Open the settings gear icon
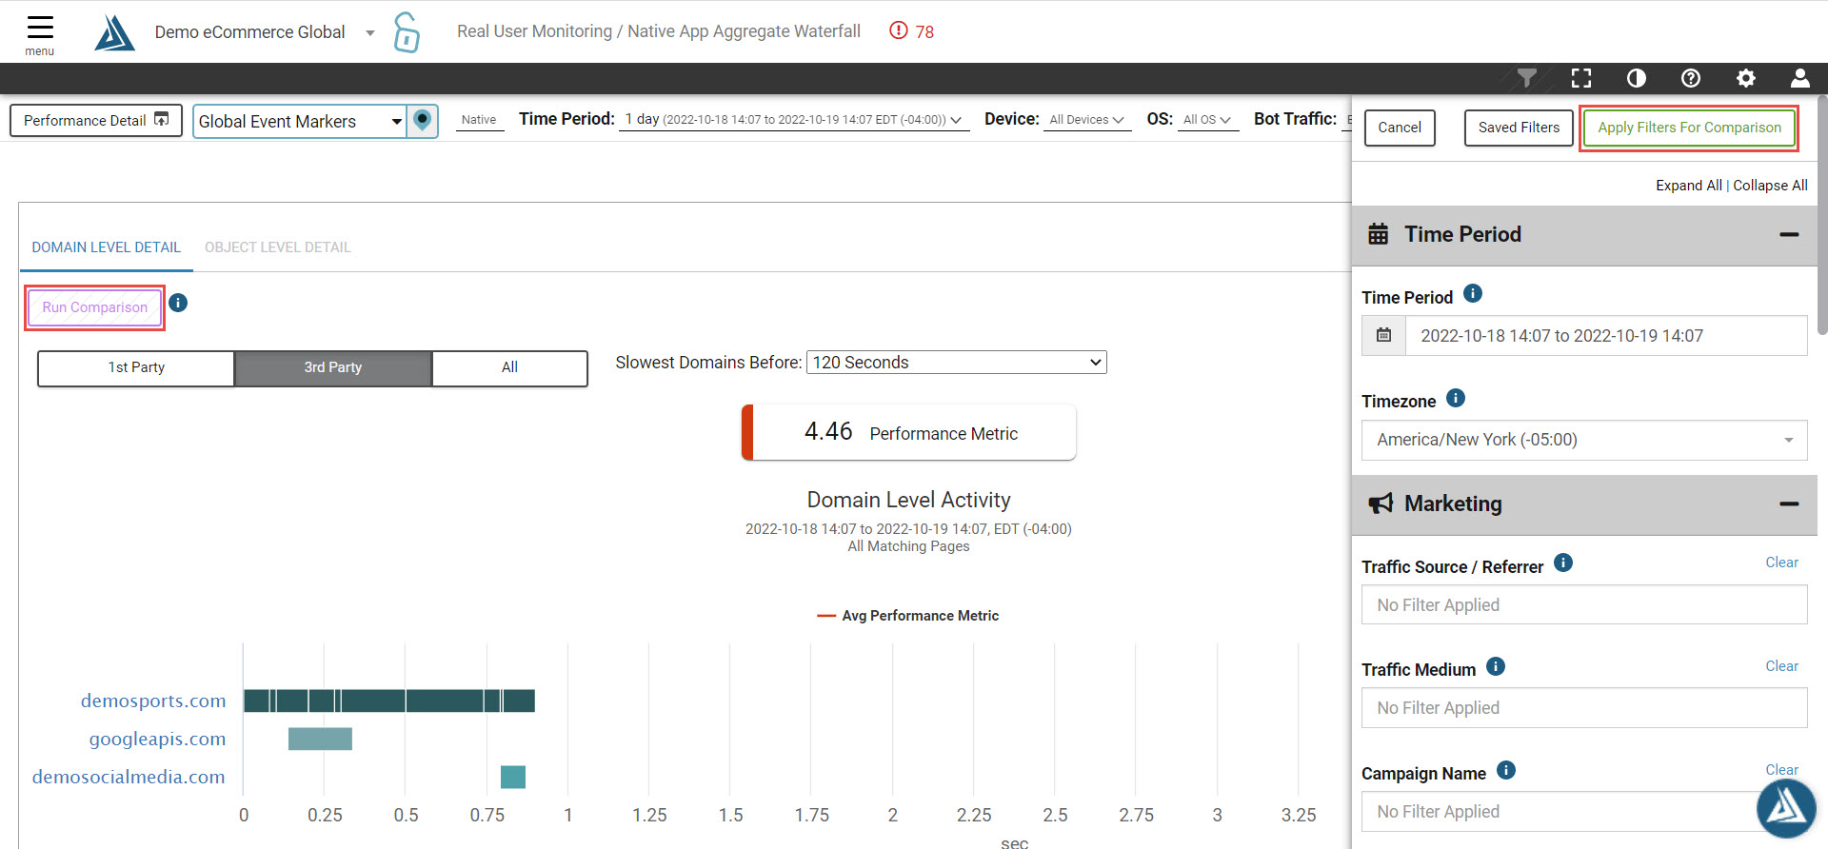The image size is (1828, 849). tap(1745, 78)
